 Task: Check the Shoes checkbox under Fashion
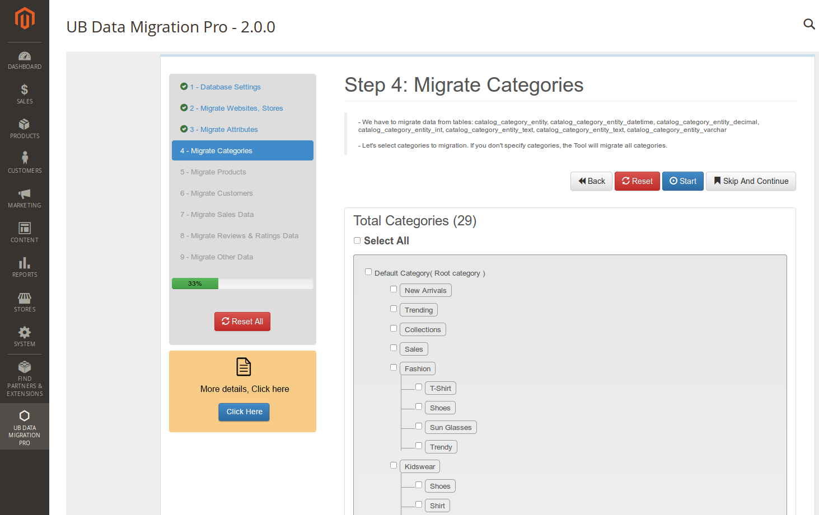(419, 407)
